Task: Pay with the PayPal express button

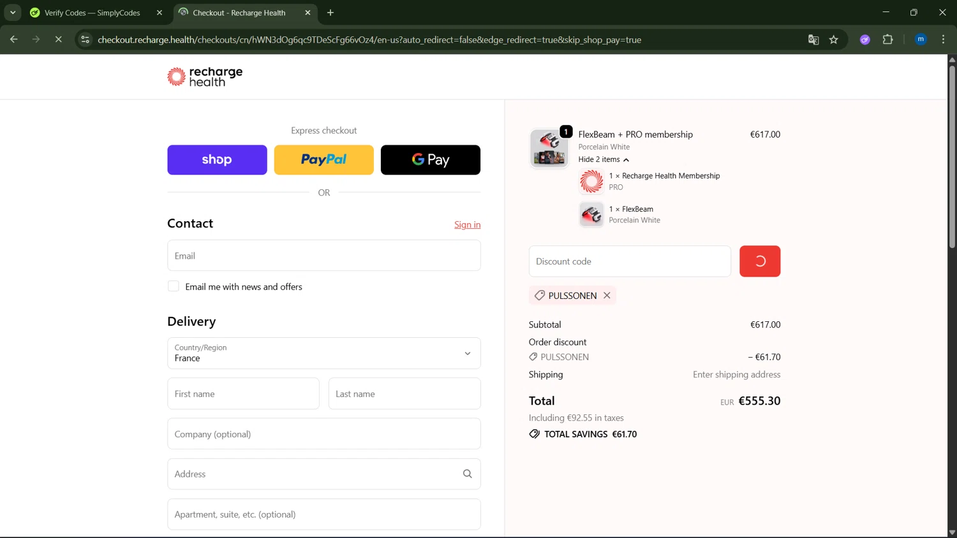Action: (x=323, y=159)
